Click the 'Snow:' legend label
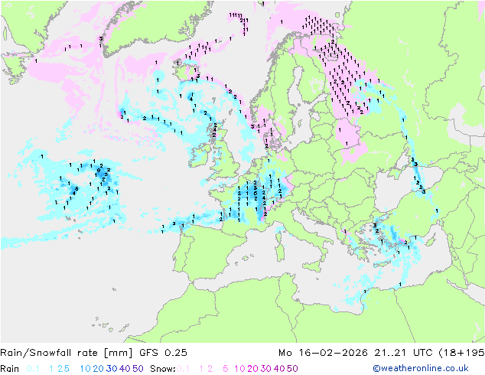This screenshot has height=375, width=485. point(163,369)
